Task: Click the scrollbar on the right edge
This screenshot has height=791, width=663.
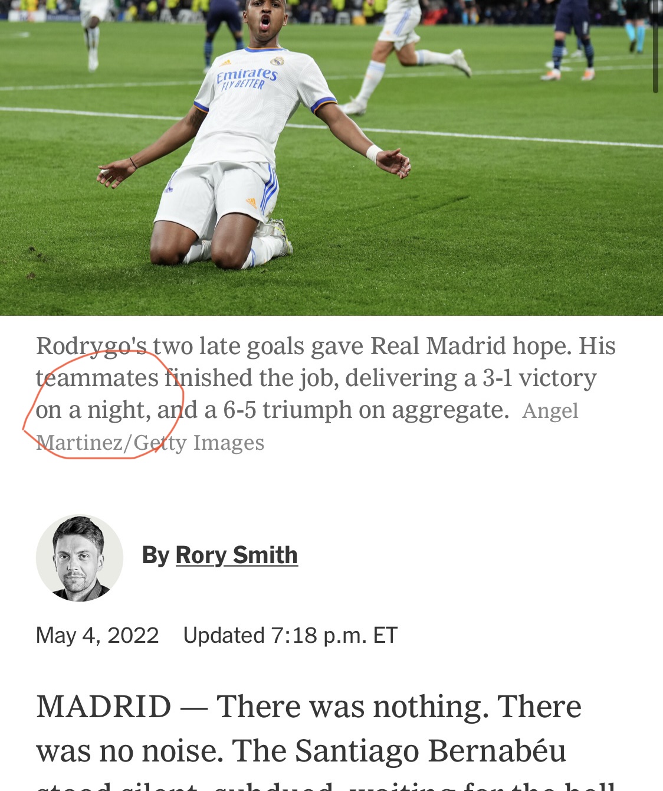Action: [655, 47]
